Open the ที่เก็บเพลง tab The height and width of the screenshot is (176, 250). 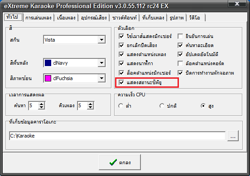[153, 18]
